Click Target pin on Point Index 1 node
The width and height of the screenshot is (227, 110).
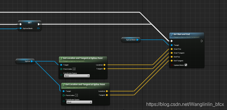[64, 91]
